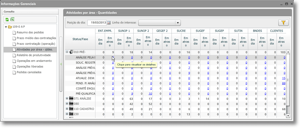Click the value 68 in 110 CADASTRO row
Image resolution: width=300 pixels, height=128 pixels.
point(283,109)
